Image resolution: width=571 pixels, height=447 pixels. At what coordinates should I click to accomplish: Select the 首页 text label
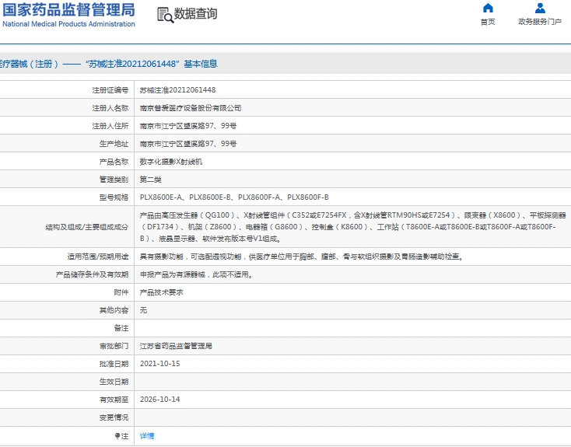coord(488,22)
